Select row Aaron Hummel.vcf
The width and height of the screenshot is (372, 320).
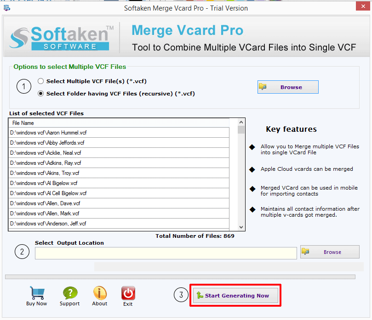[119, 133]
